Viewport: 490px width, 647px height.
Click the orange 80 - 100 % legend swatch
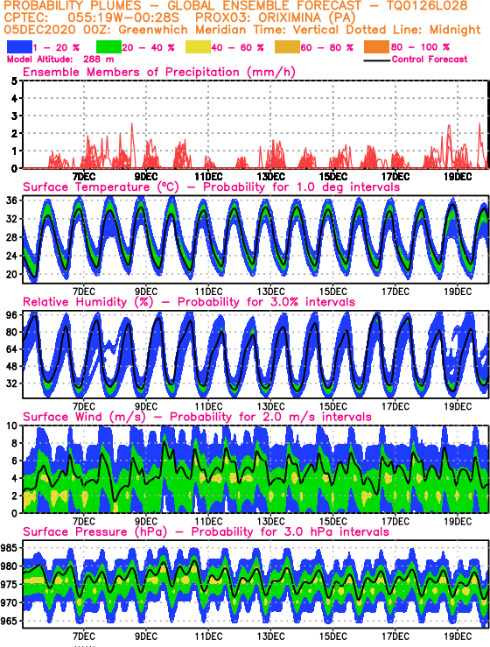click(x=376, y=47)
